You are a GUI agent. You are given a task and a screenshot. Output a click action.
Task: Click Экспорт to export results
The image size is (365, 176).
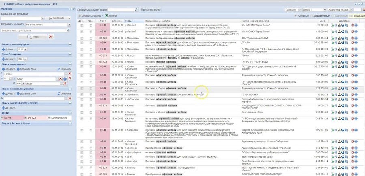tap(111, 16)
